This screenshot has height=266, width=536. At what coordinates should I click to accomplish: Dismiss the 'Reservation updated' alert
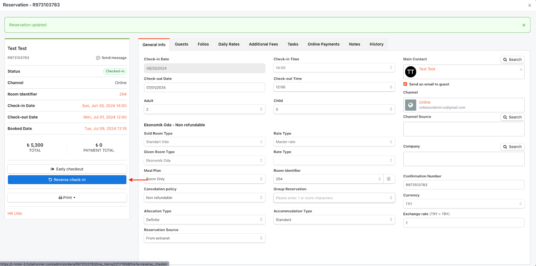pyautogui.click(x=524, y=25)
